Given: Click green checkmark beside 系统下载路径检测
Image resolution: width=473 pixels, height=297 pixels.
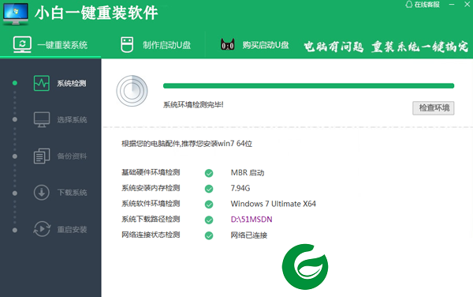Looking at the screenshot, I should click(x=209, y=220).
